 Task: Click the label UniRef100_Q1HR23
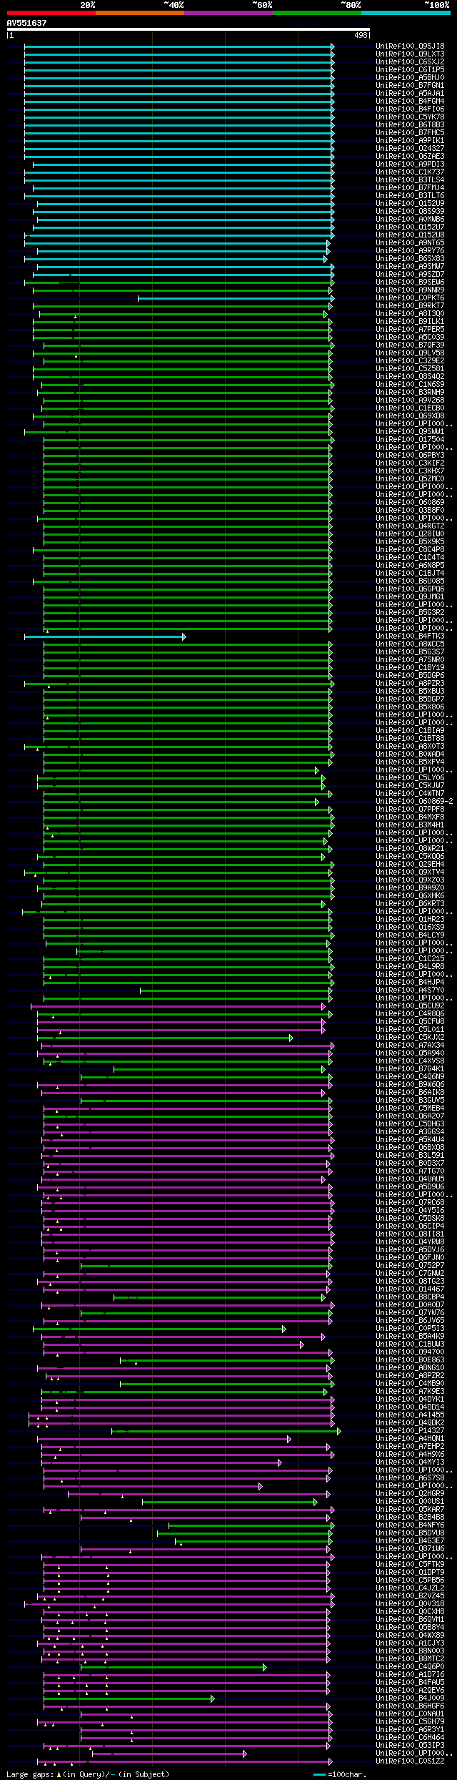click(410, 920)
